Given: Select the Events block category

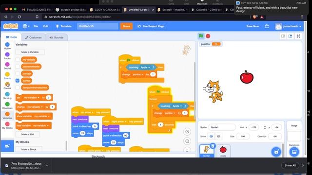Looking at the screenshot, I should point(7,76).
